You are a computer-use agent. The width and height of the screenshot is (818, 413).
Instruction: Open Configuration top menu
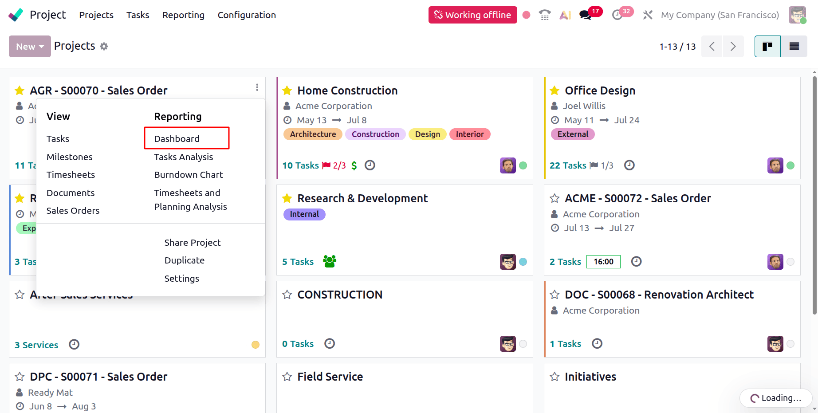(x=247, y=15)
